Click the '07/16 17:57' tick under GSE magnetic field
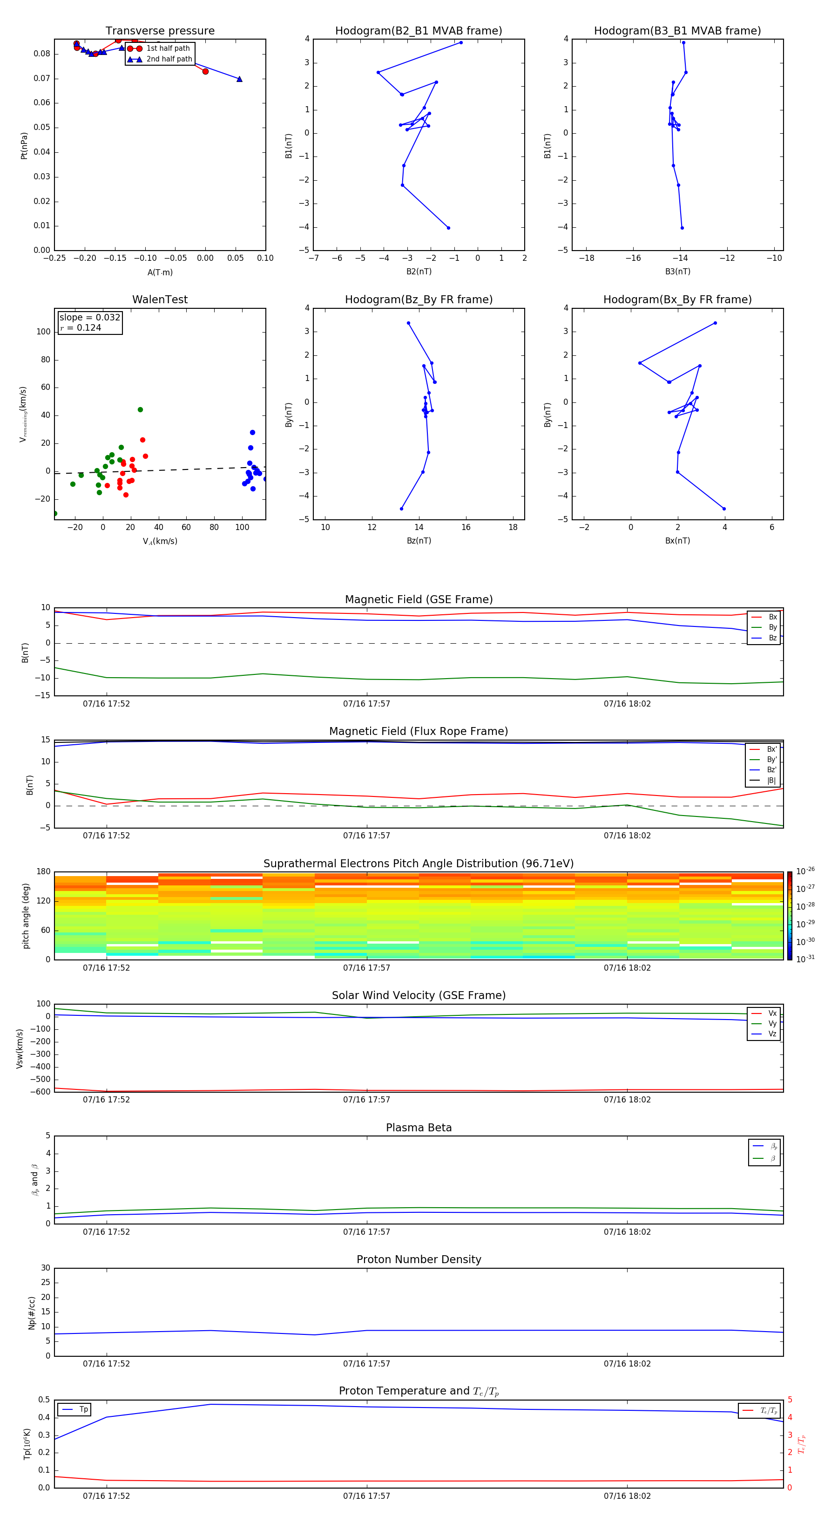Screen dimensions: 838x1537 [x=366, y=704]
